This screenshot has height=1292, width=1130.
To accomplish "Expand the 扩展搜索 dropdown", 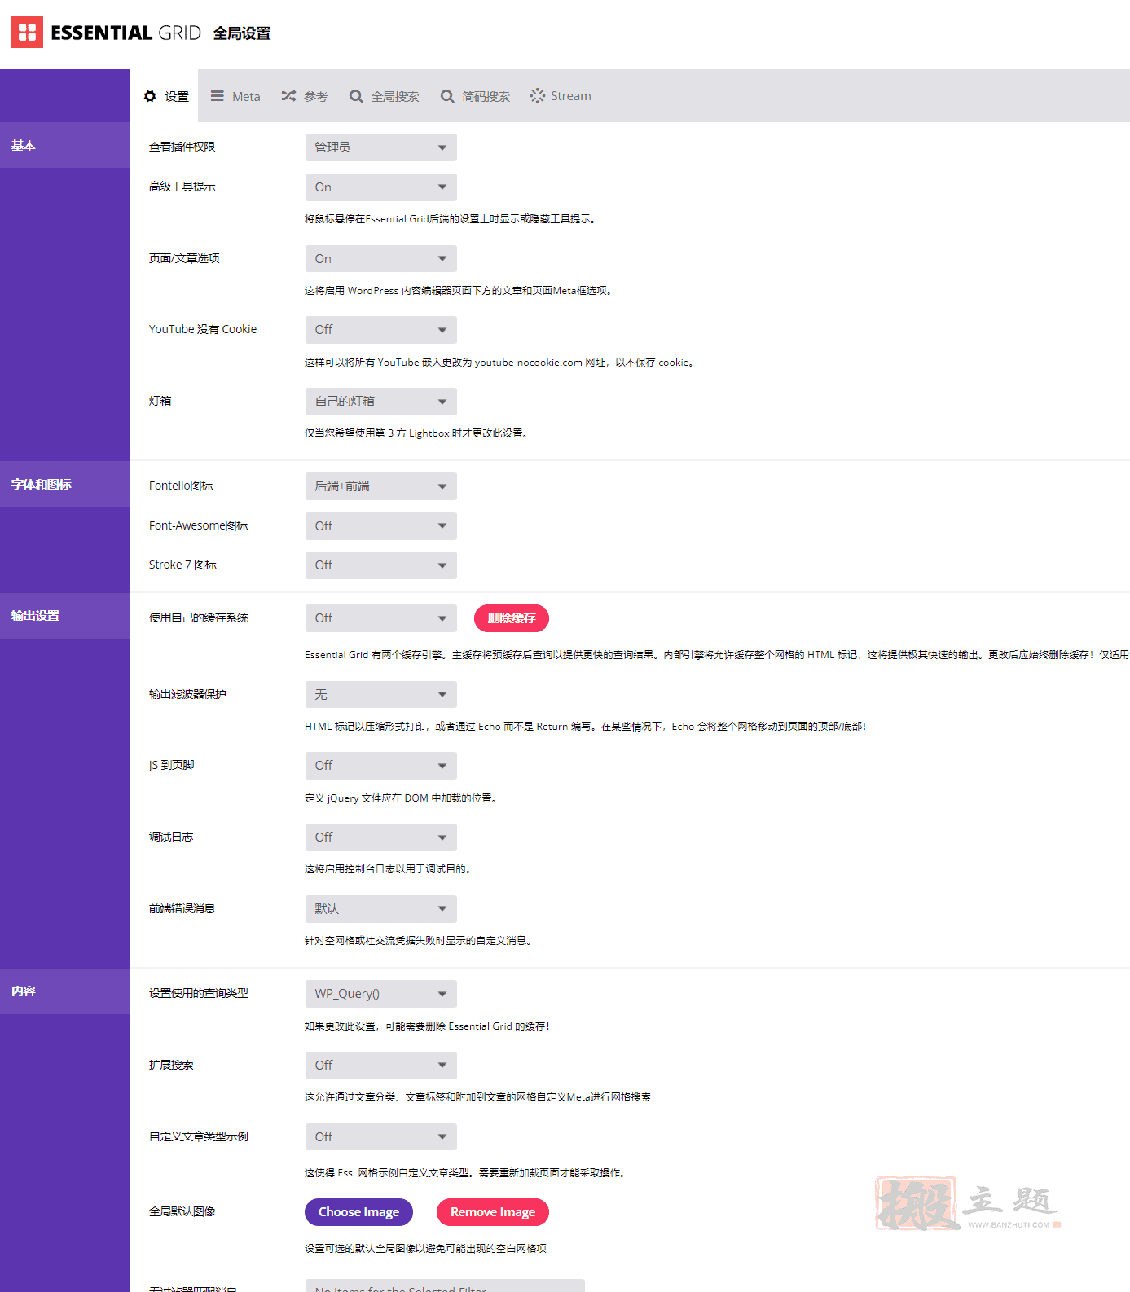I will click(x=380, y=1066).
